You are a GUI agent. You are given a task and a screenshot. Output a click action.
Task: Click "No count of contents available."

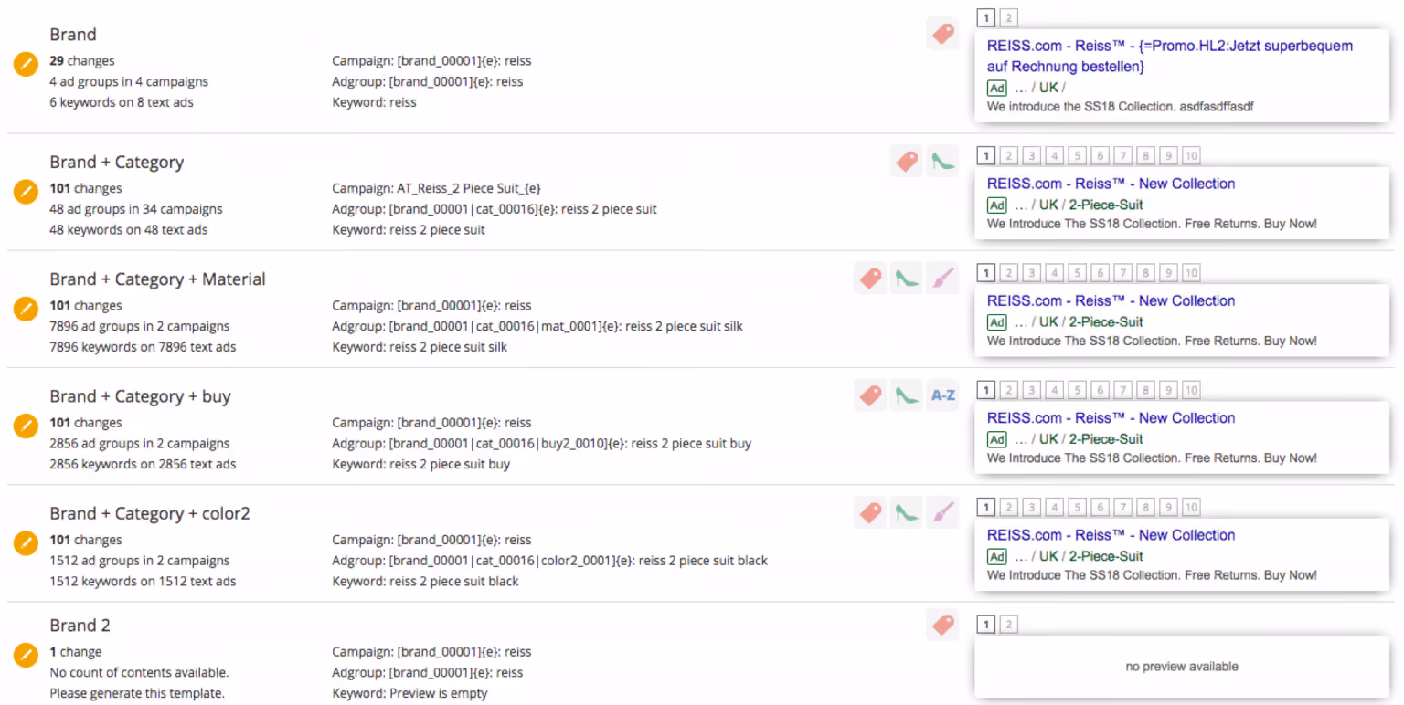click(x=139, y=672)
